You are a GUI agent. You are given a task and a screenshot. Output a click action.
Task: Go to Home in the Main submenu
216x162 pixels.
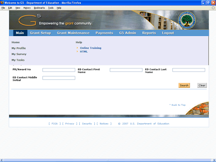pos(16,42)
